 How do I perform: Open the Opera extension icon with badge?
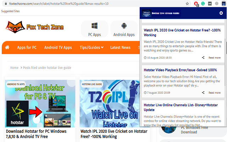point(196,4)
